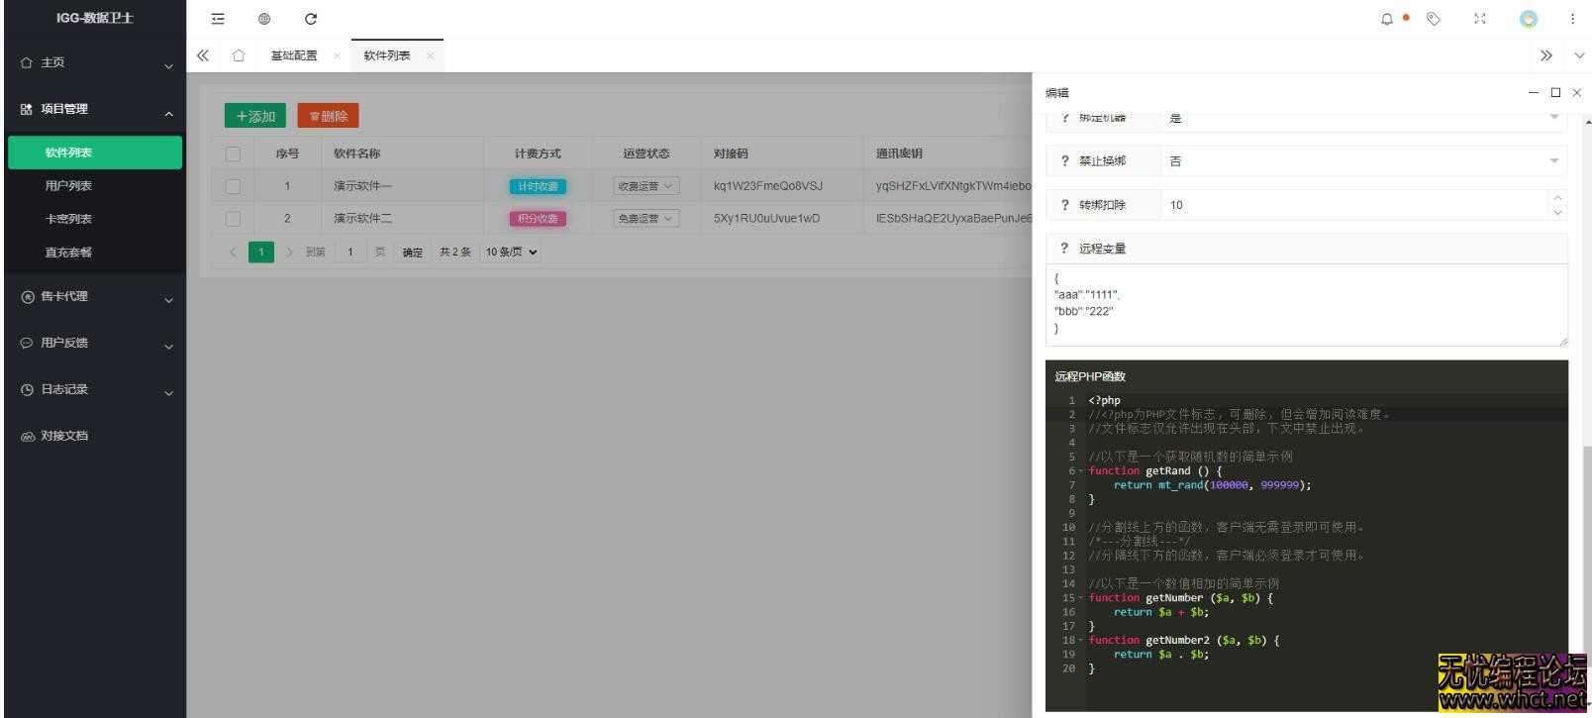Click the home icon tab

click(239, 55)
